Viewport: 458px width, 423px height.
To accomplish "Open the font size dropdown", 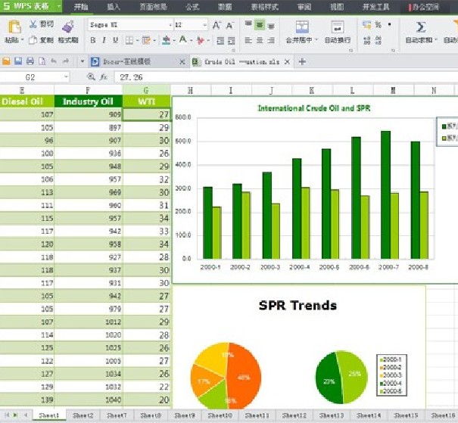I will coord(204,25).
